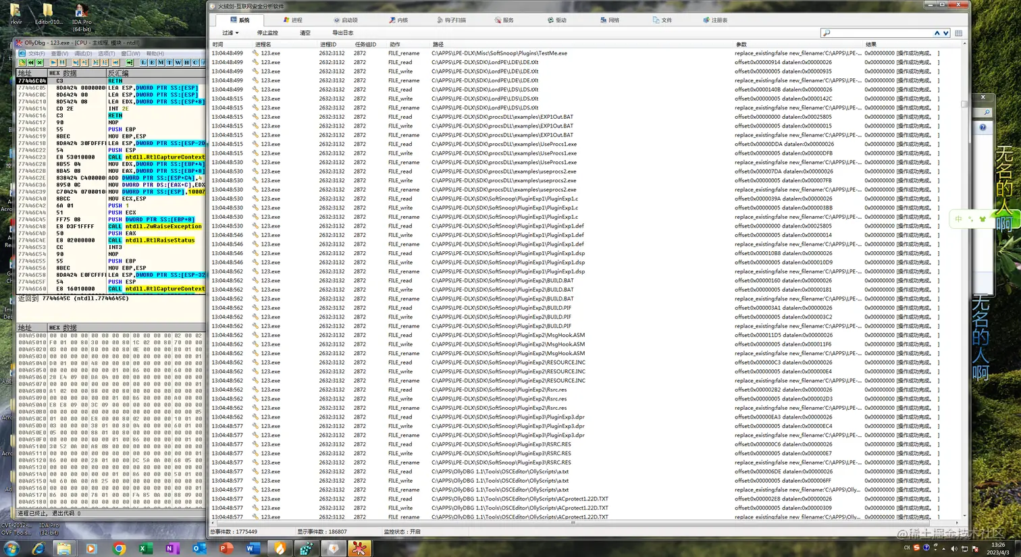Open OllyDbg W (windows) button
Screen dimensions: 1021x557
[x=178, y=62]
